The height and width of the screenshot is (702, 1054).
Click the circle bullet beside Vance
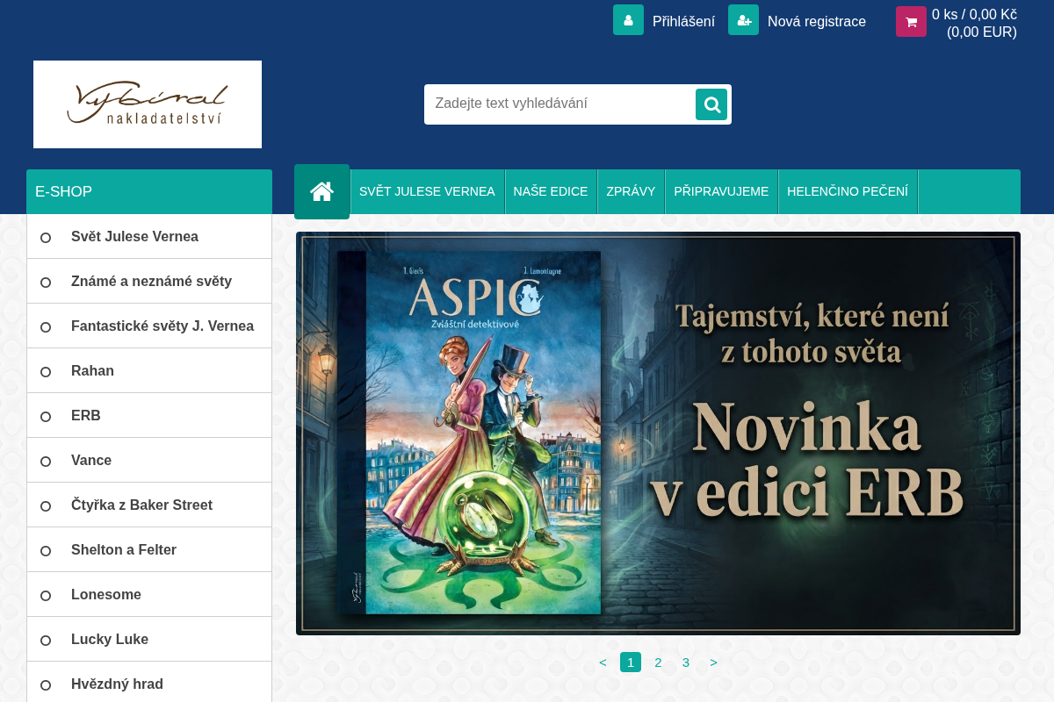tap(46, 461)
